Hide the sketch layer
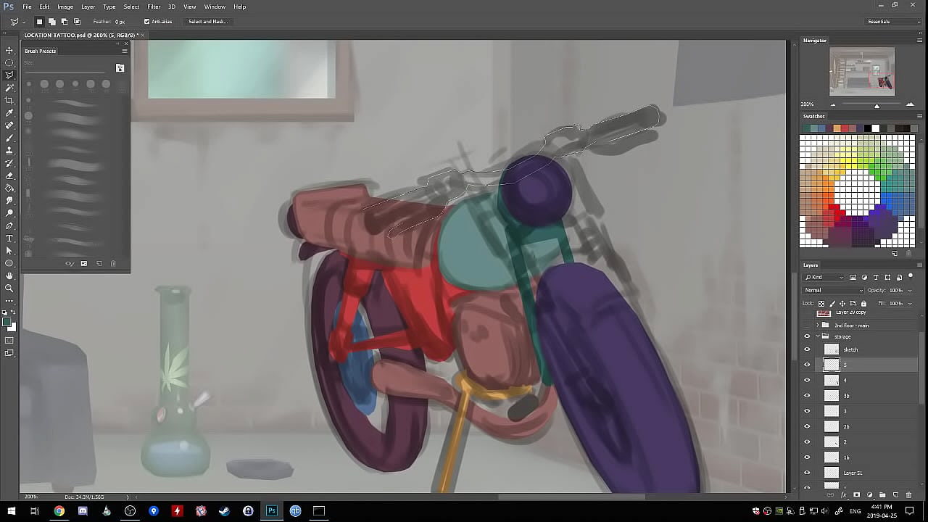928x522 pixels. click(x=807, y=349)
